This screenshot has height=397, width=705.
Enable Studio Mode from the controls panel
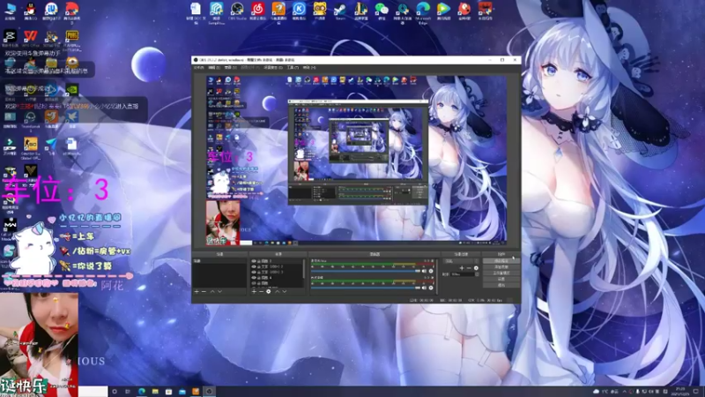coord(501,273)
